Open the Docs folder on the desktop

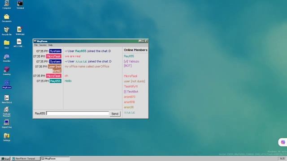click(7, 44)
